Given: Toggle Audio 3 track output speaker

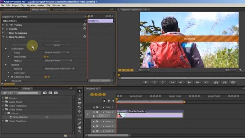Looking at the screenshot, I should 94,131.
